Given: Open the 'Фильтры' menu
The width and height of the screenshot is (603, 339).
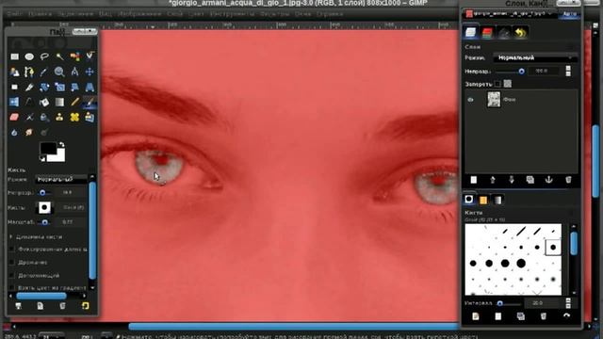Looking at the screenshot, I should [x=274, y=14].
